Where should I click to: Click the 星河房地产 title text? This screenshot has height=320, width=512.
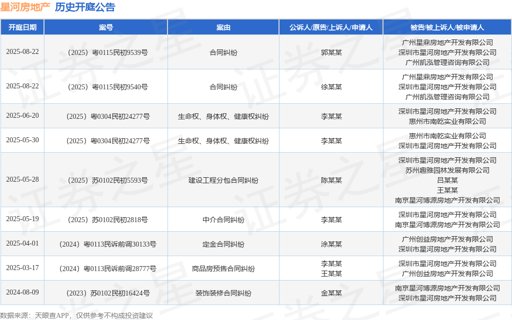25,7
